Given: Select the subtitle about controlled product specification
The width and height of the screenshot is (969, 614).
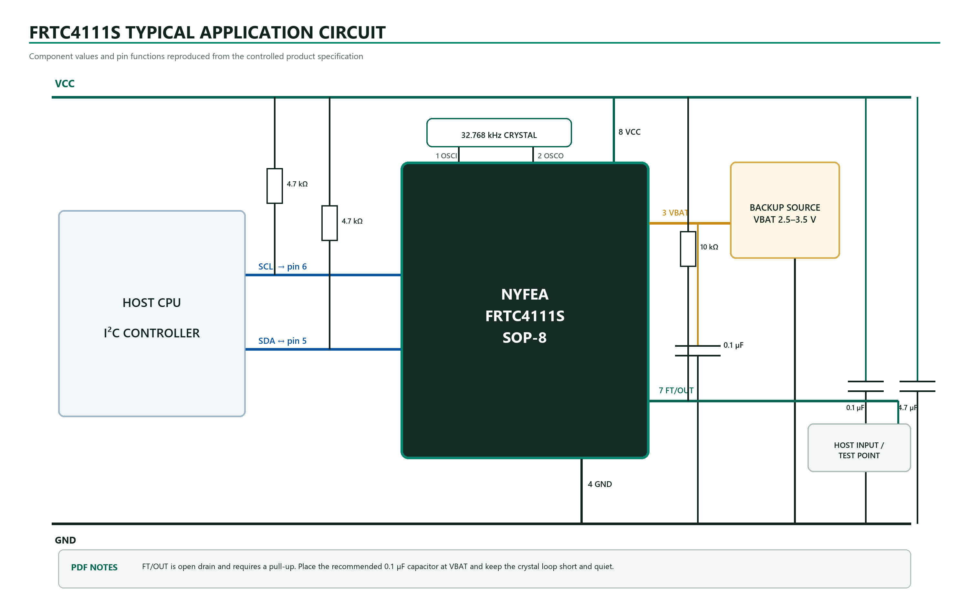Looking at the screenshot, I should pyautogui.click(x=196, y=56).
